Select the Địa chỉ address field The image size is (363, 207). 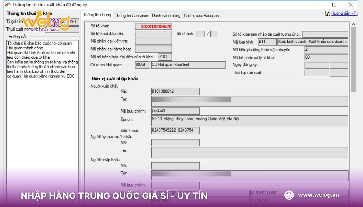pyautogui.click(x=249, y=121)
